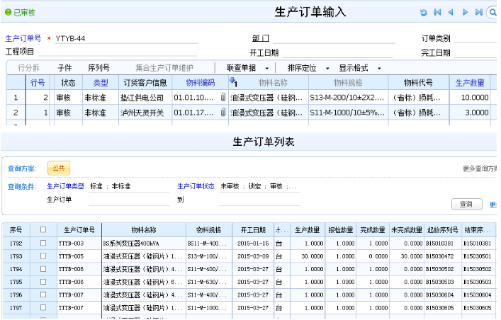
Task: Expand the 排序定位 dropdown
Action: [327, 69]
